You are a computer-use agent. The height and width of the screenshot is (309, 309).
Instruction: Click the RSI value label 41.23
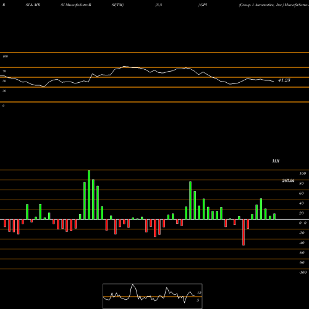tap(284, 80)
